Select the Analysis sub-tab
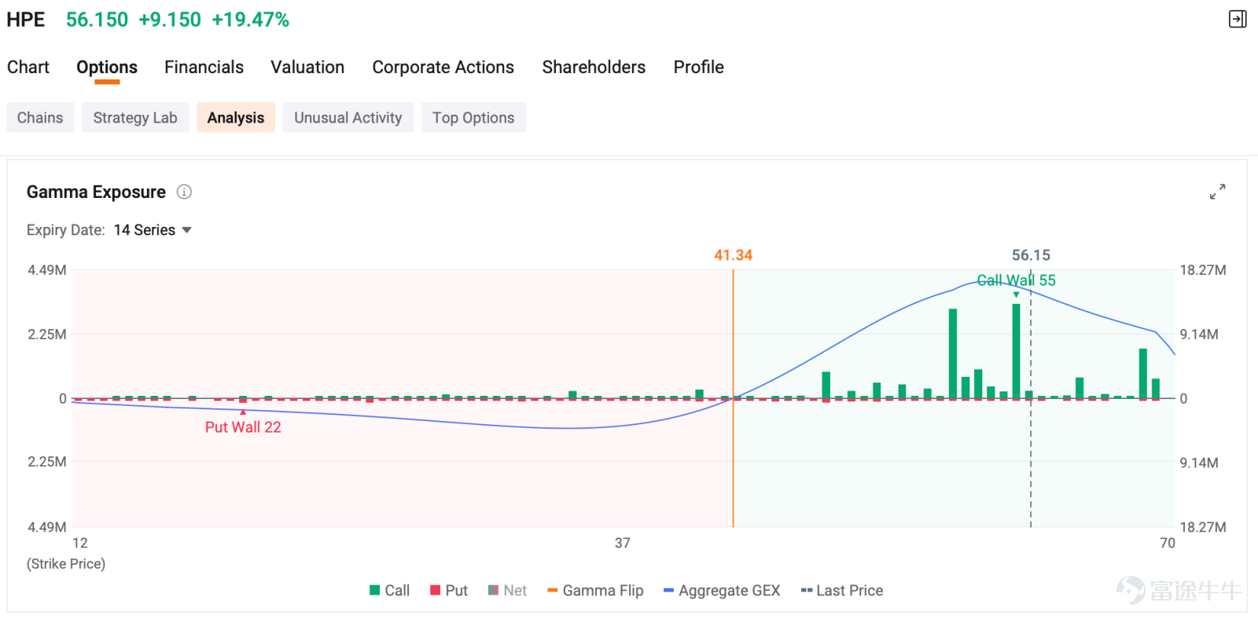This screenshot has height=619, width=1258. pos(236,118)
